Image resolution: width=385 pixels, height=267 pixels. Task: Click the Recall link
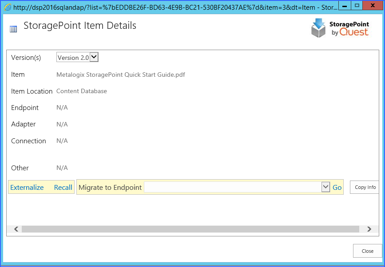[63, 187]
